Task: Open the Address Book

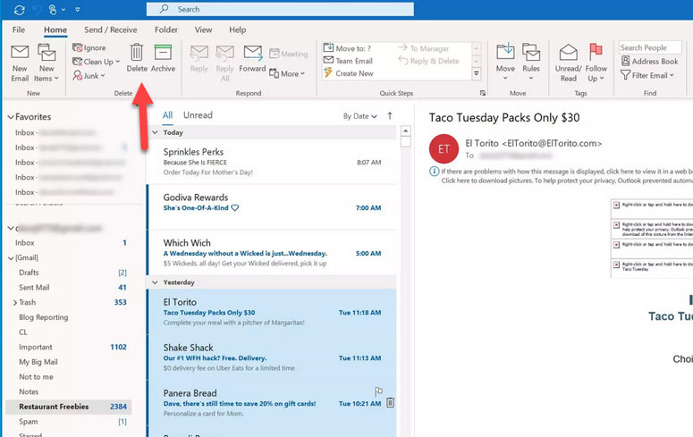Action: pos(650,62)
